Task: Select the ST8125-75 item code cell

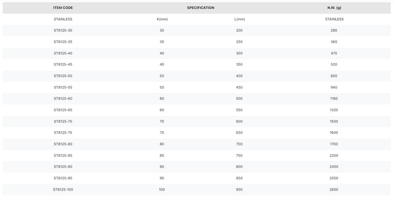Action: click(x=63, y=133)
